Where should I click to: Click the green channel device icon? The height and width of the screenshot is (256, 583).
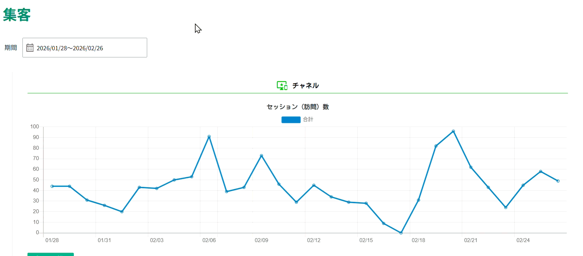(282, 86)
